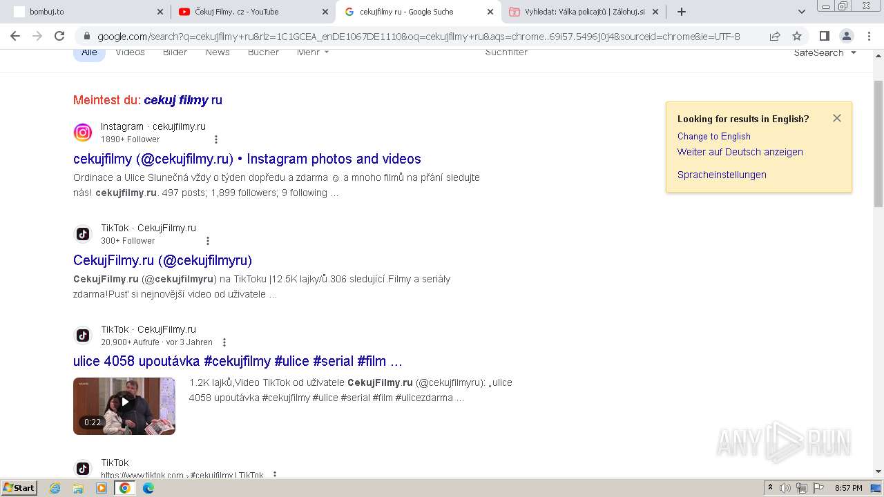Click the taskbar clock 8:57 PM
Viewport: 884px width, 497px height.
848,488
